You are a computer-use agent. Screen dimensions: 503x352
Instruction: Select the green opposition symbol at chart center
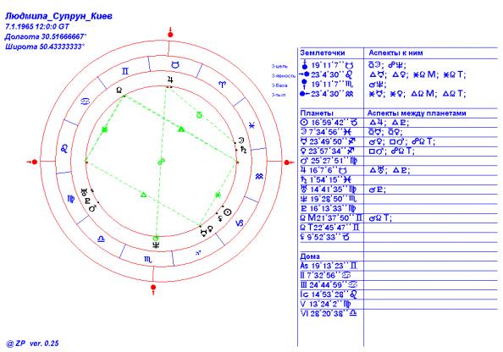point(162,162)
